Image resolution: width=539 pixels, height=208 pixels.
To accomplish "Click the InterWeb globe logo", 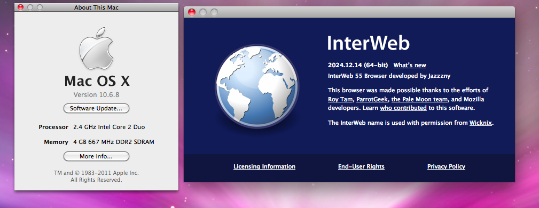I will (x=257, y=86).
